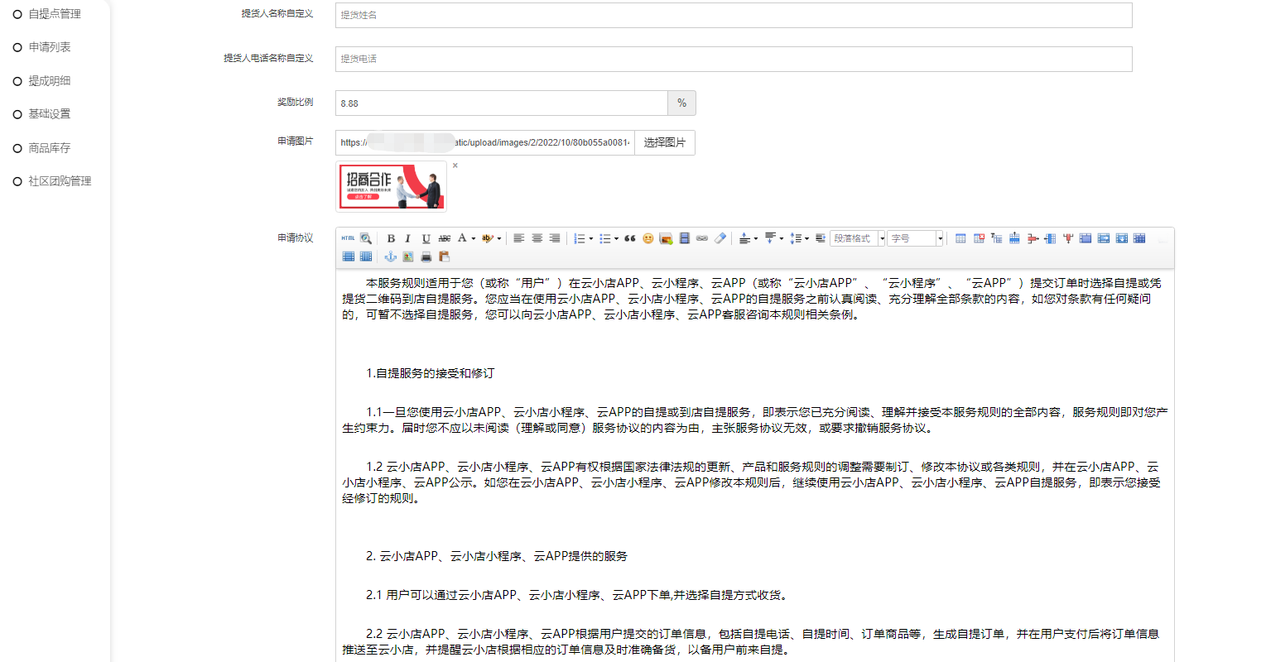
Task: Open 申请列表 in the sidebar
Action: coord(50,47)
